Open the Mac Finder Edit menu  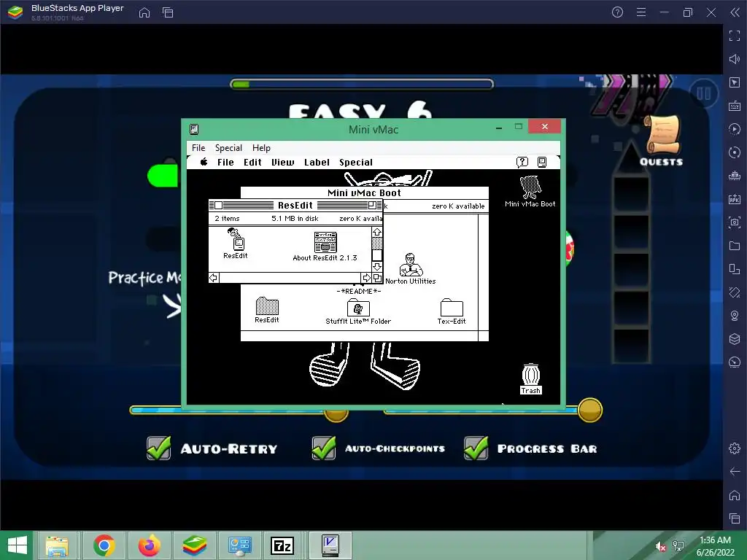click(252, 163)
